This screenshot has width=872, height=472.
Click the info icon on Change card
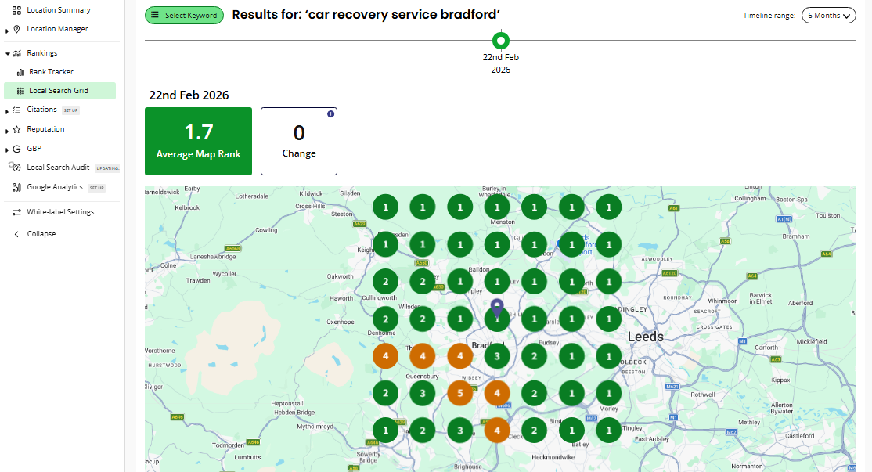point(330,114)
